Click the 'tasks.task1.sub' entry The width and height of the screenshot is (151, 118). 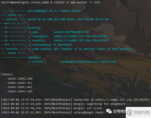point(20,91)
